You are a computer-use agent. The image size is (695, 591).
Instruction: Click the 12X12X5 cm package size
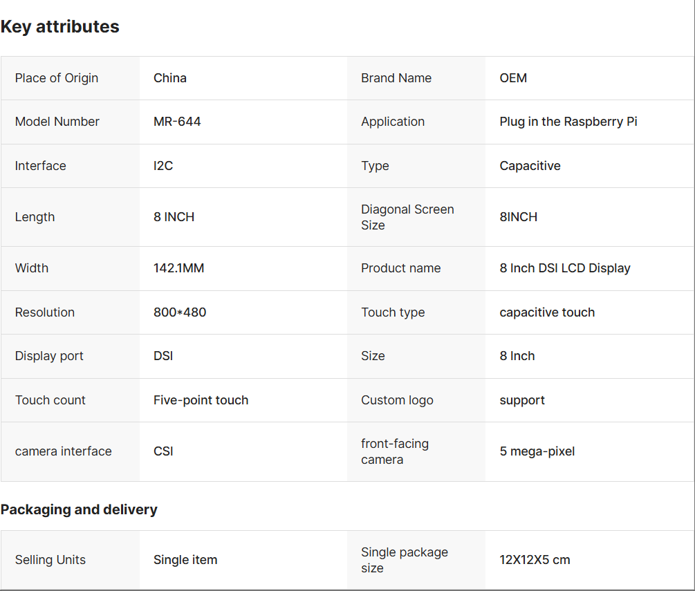[x=535, y=560]
